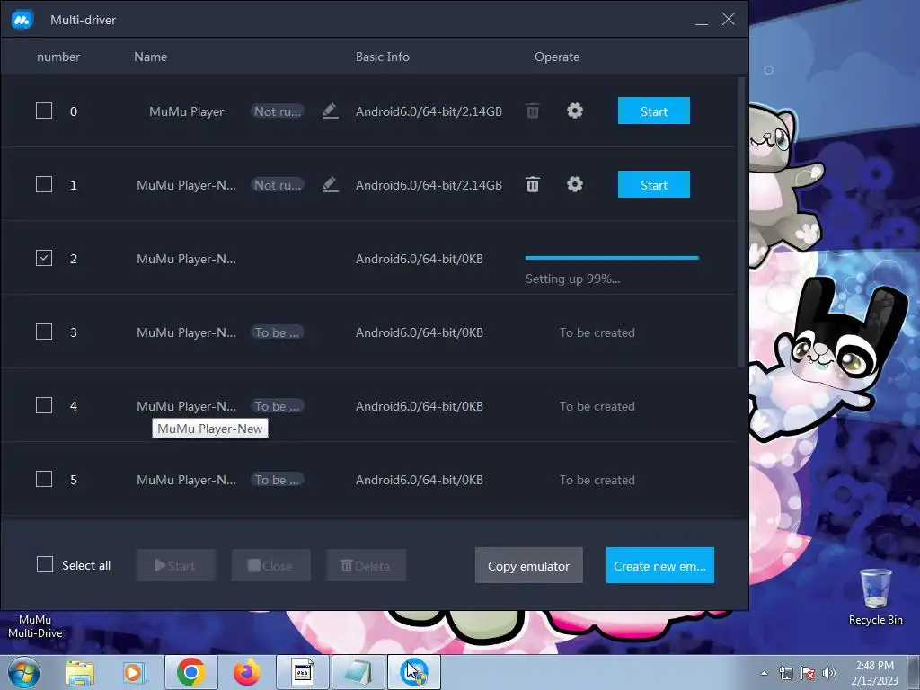
Task: Delete emulator number 1 with trash icon
Action: point(533,185)
